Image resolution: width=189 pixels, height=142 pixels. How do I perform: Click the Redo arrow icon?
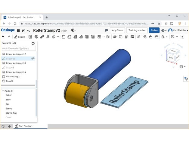[x=9, y=37]
